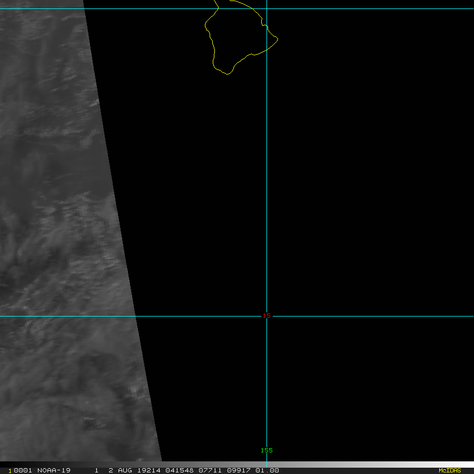
Task: Click the 041548 time stamp
Action: [x=178, y=470]
